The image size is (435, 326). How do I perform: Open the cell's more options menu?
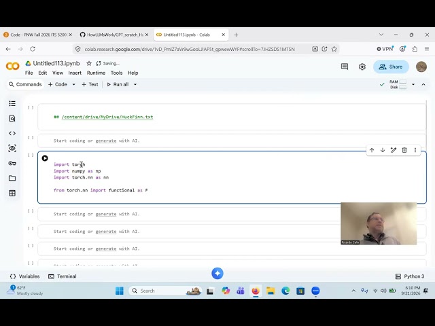pyautogui.click(x=415, y=150)
